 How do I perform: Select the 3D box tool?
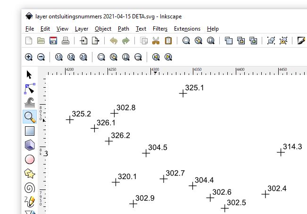click(x=29, y=145)
